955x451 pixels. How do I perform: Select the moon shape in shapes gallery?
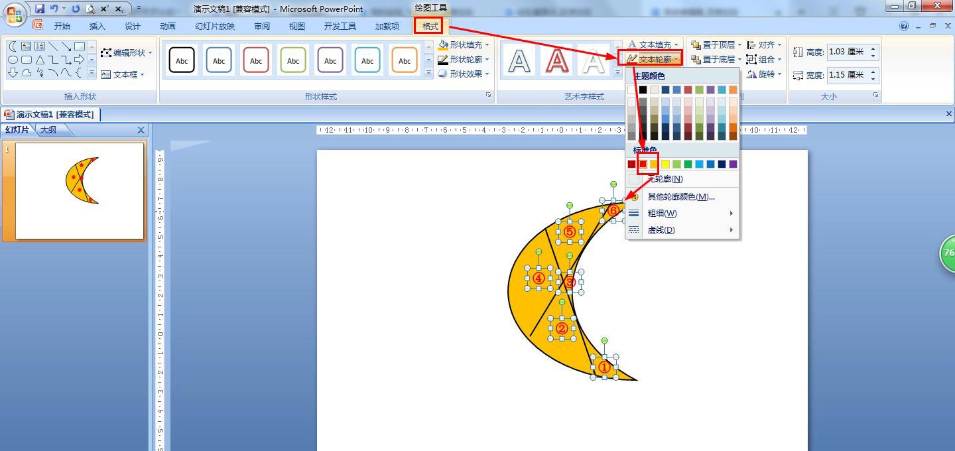[x=13, y=46]
